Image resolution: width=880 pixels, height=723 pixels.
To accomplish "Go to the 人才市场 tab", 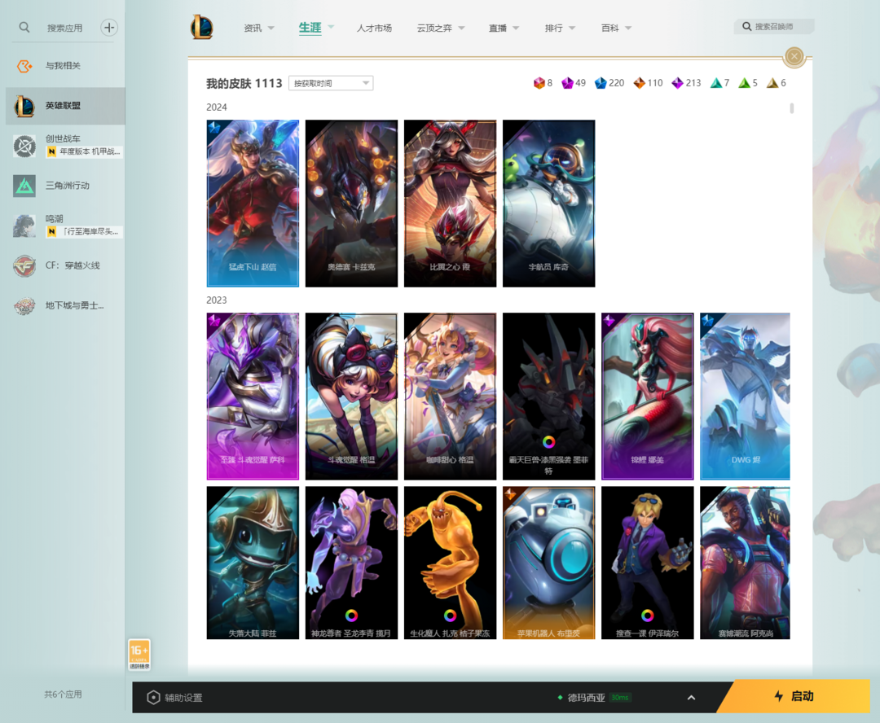I will (x=374, y=28).
